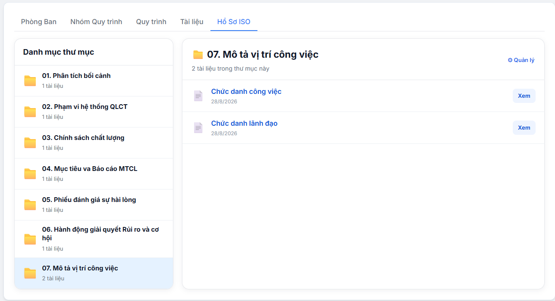Click the right panel title 07. Mô tả vị trí công việc
The width and height of the screenshot is (555, 301).
[x=263, y=55]
